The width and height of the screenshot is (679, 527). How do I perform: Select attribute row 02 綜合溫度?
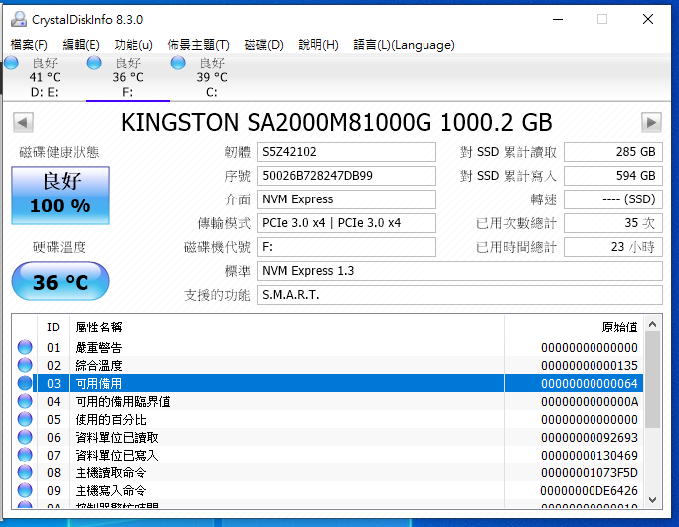(x=328, y=366)
